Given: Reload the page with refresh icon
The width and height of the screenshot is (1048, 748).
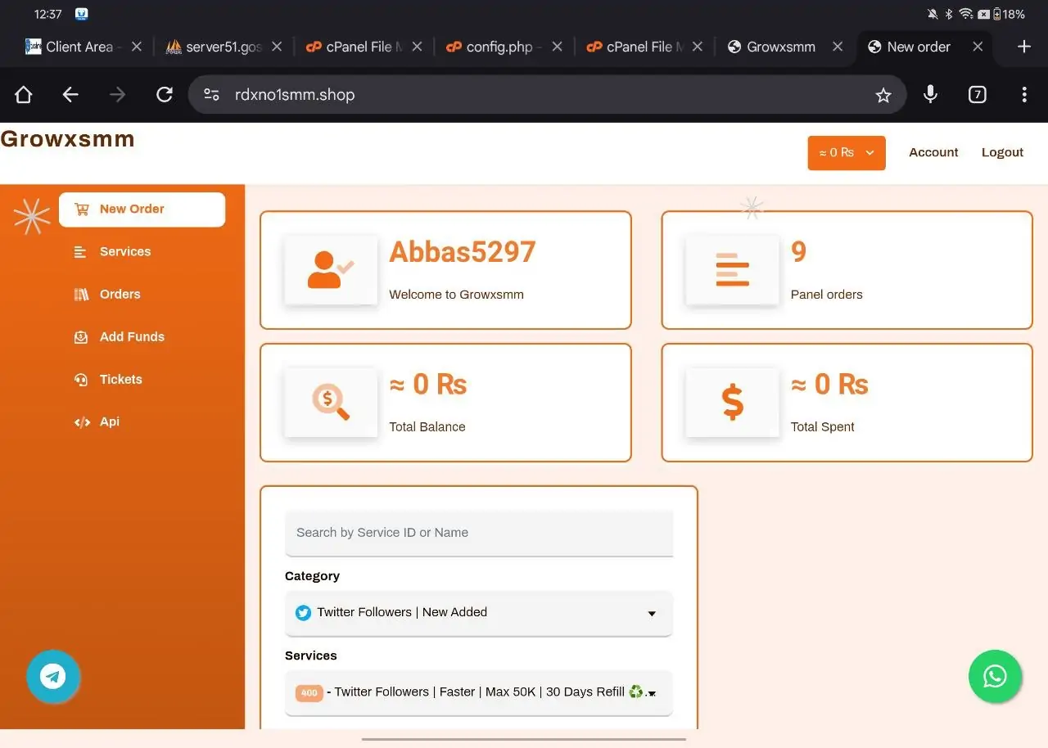Looking at the screenshot, I should click(x=165, y=95).
